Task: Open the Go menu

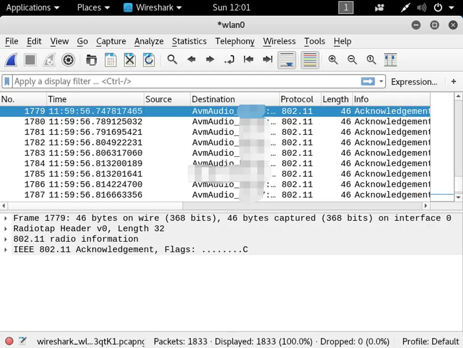Action: pyautogui.click(x=82, y=41)
